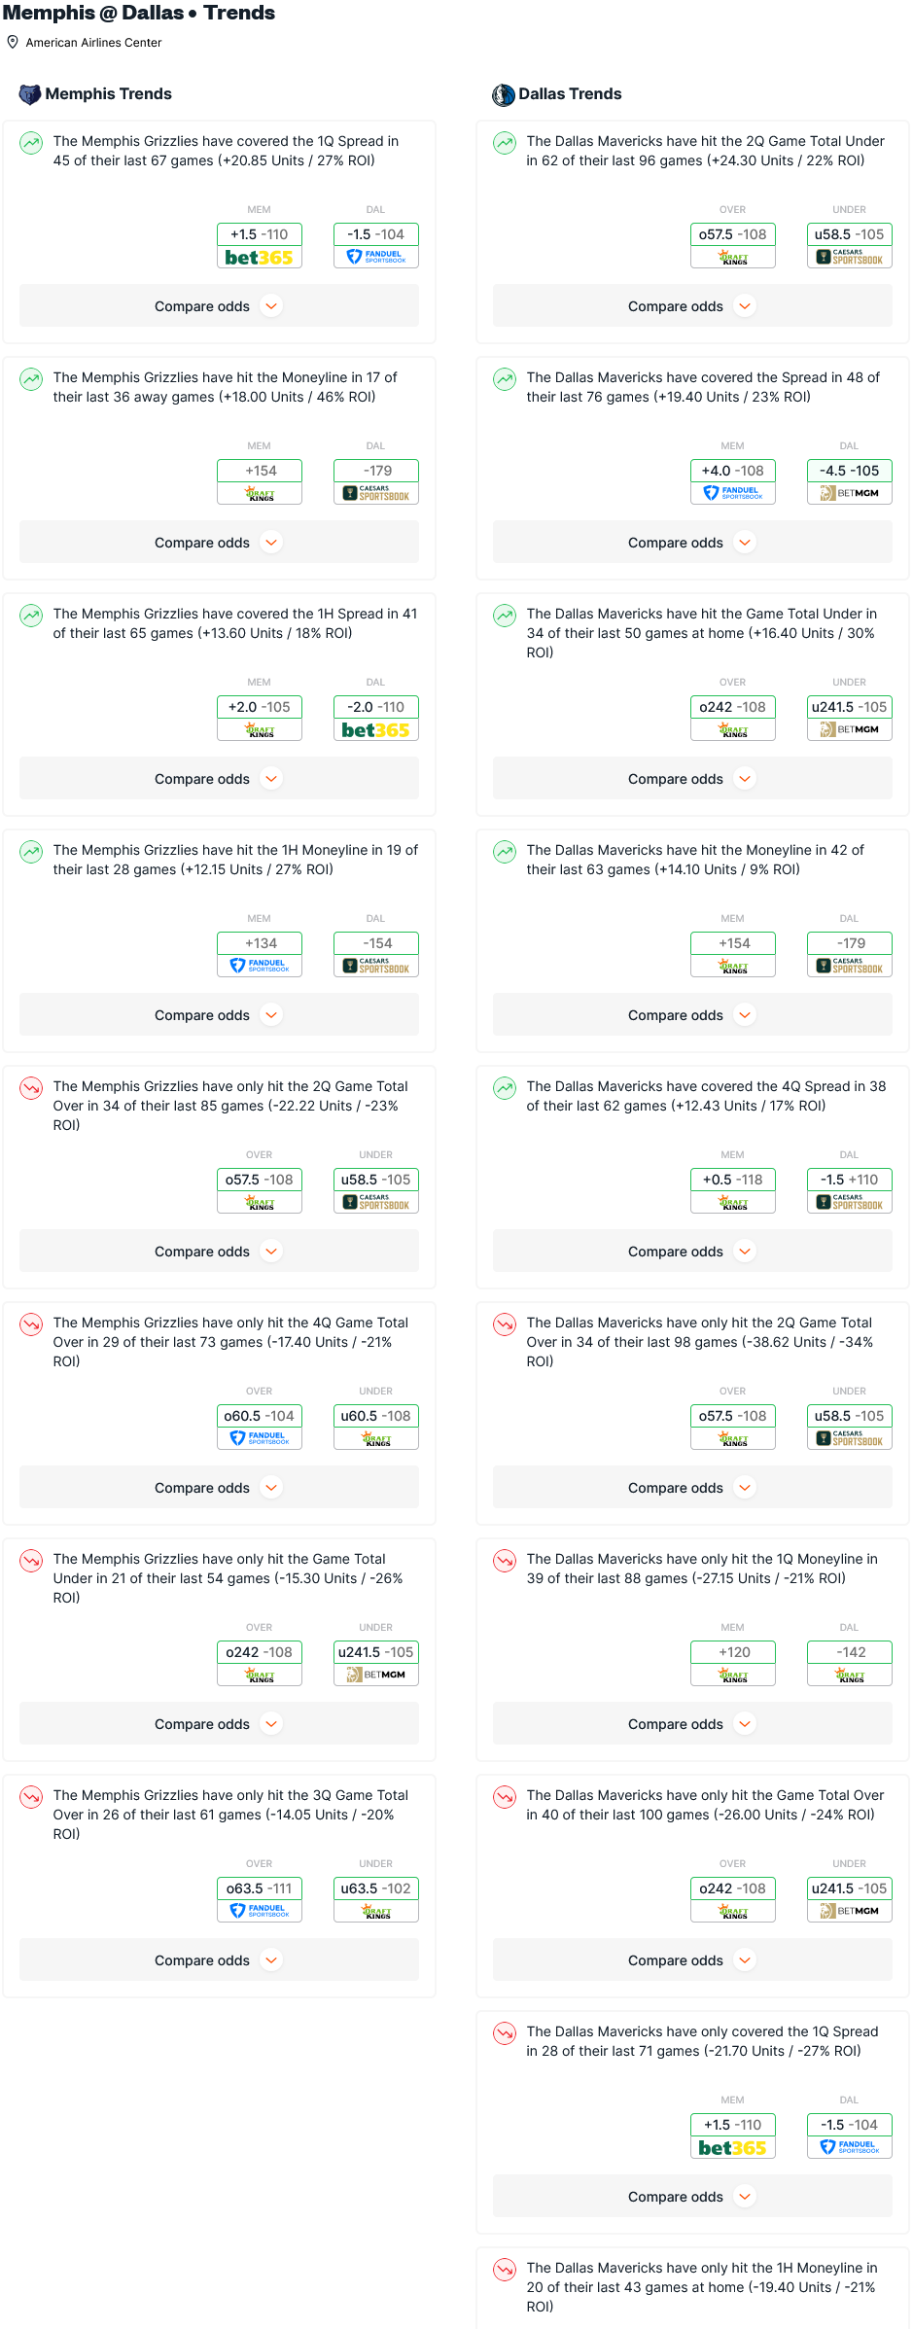Click the American Airlines Center venue text
This screenshot has width=913, height=2329.
[x=93, y=43]
